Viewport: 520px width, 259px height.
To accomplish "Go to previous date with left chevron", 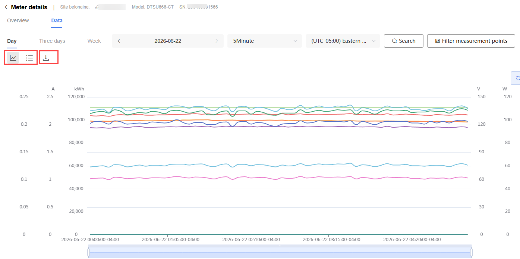I will point(119,41).
